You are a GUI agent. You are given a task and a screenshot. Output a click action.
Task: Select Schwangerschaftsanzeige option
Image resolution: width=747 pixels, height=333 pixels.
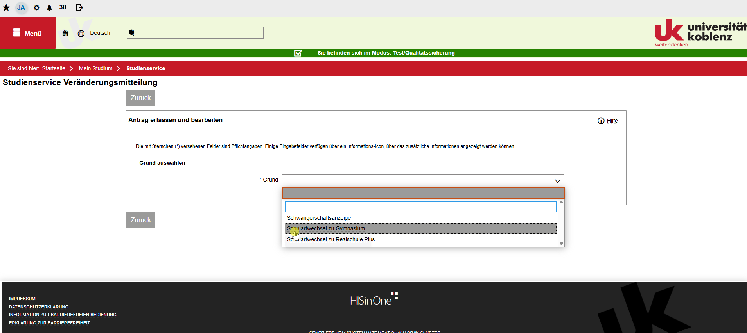pos(420,218)
